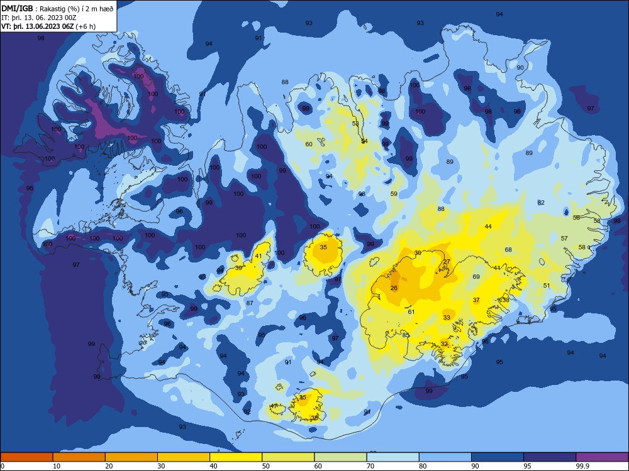Click the map value '36' in the south

click(314, 418)
